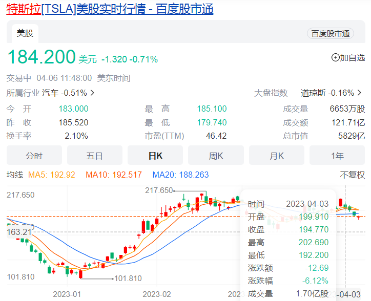Screen dimensions: 371x301
Task: Open the 特斯拉[TSLA]美股实时行情 title link
Action: click(x=110, y=9)
